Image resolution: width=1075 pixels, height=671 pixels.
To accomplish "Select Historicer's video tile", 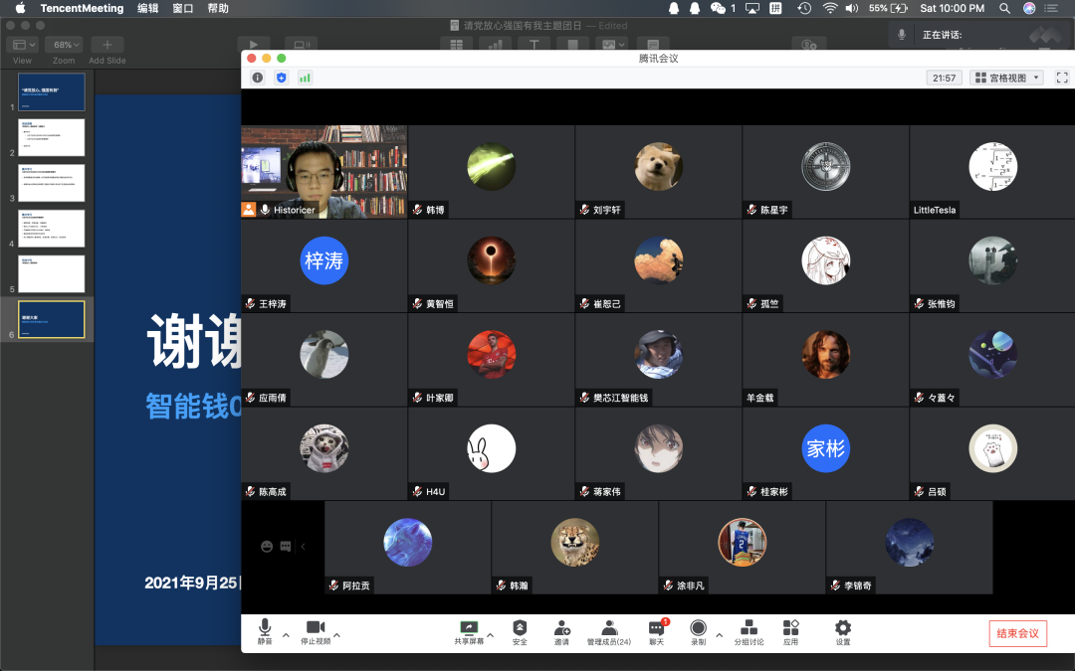I will pyautogui.click(x=323, y=171).
